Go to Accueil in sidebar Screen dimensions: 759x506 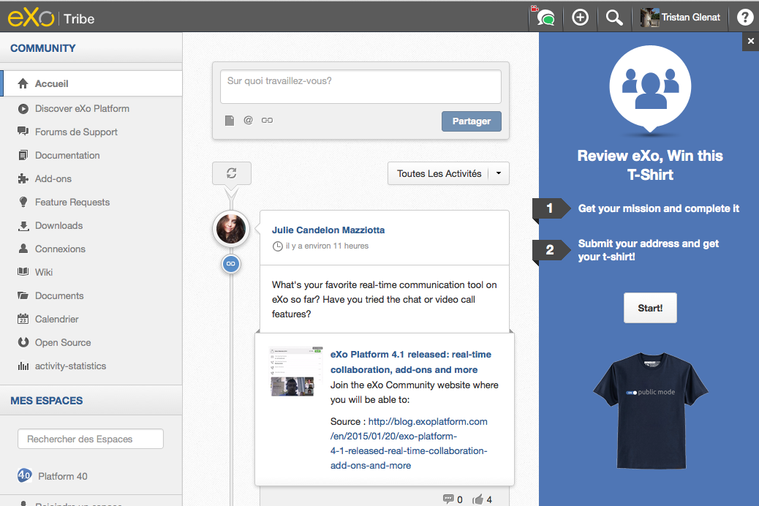click(x=92, y=83)
